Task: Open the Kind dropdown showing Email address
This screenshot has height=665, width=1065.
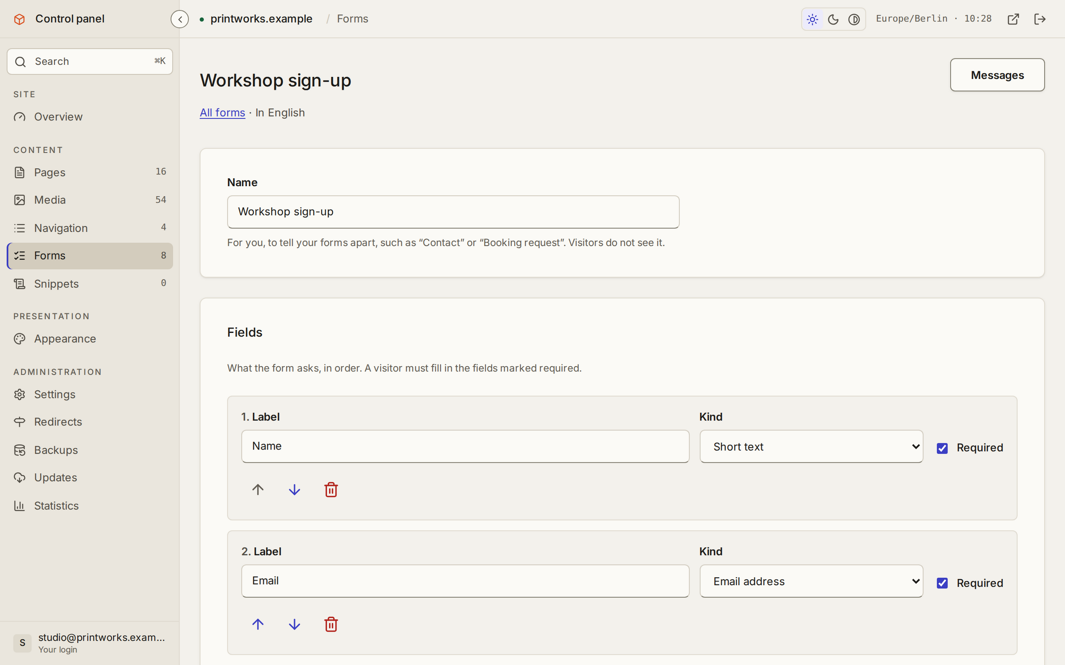Action: pyautogui.click(x=811, y=581)
